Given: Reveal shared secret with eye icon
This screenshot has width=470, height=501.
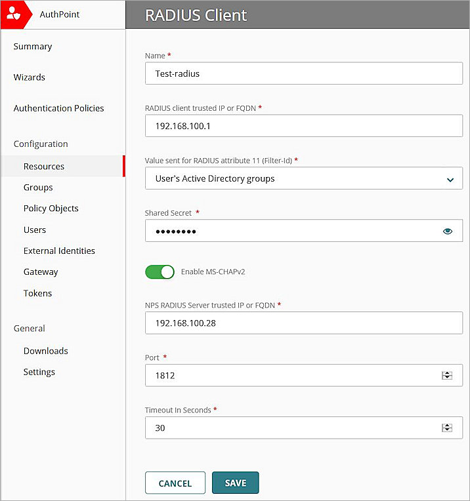Looking at the screenshot, I should 448,231.
